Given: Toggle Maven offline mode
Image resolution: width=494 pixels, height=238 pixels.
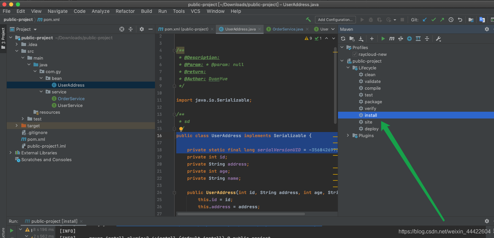Looking at the screenshot, I should [401, 39].
